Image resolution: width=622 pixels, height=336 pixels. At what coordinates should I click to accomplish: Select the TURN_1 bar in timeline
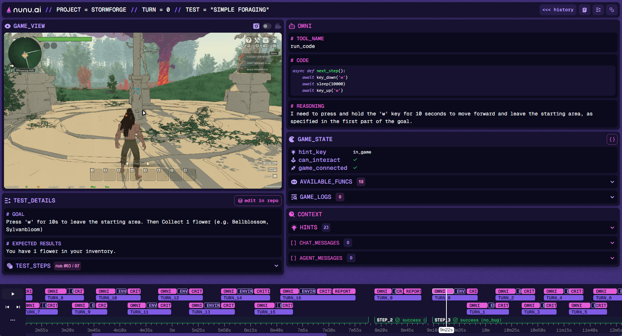(488, 312)
